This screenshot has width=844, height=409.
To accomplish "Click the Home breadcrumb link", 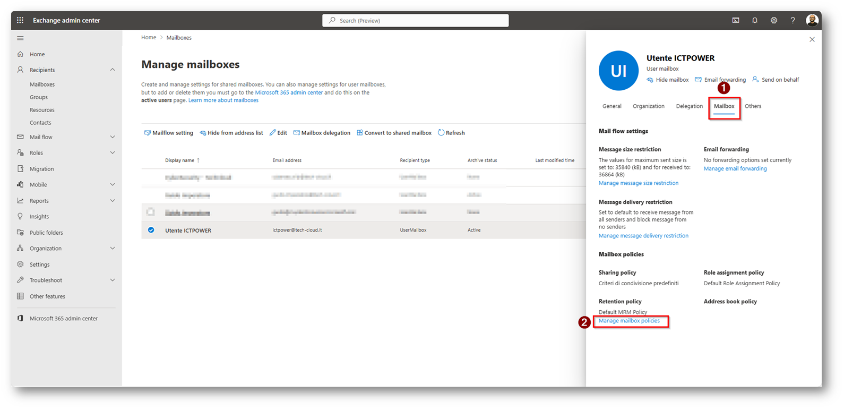I will pyautogui.click(x=149, y=38).
